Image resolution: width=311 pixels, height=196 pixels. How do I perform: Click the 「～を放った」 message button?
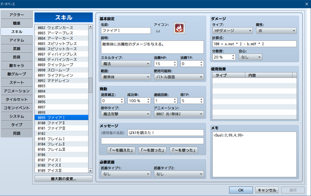point(152,150)
